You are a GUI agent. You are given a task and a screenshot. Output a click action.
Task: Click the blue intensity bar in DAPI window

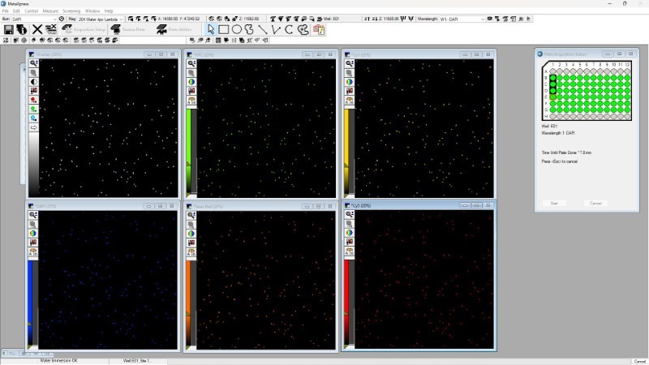(x=30, y=303)
